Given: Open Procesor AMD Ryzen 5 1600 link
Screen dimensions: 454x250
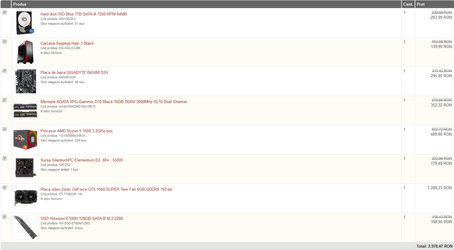Looking at the screenshot, I should (77, 131).
